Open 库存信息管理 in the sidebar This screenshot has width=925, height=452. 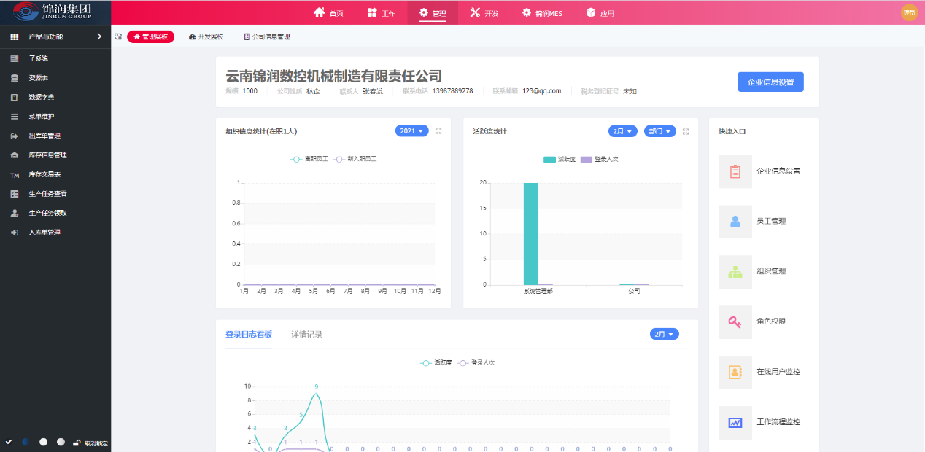47,155
